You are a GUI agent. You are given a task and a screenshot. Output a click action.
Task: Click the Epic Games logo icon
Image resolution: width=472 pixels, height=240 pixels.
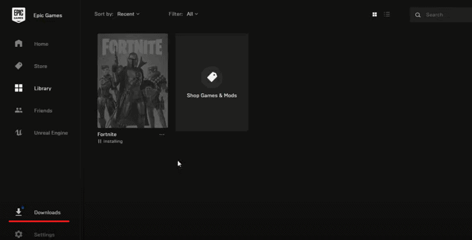coord(18,15)
